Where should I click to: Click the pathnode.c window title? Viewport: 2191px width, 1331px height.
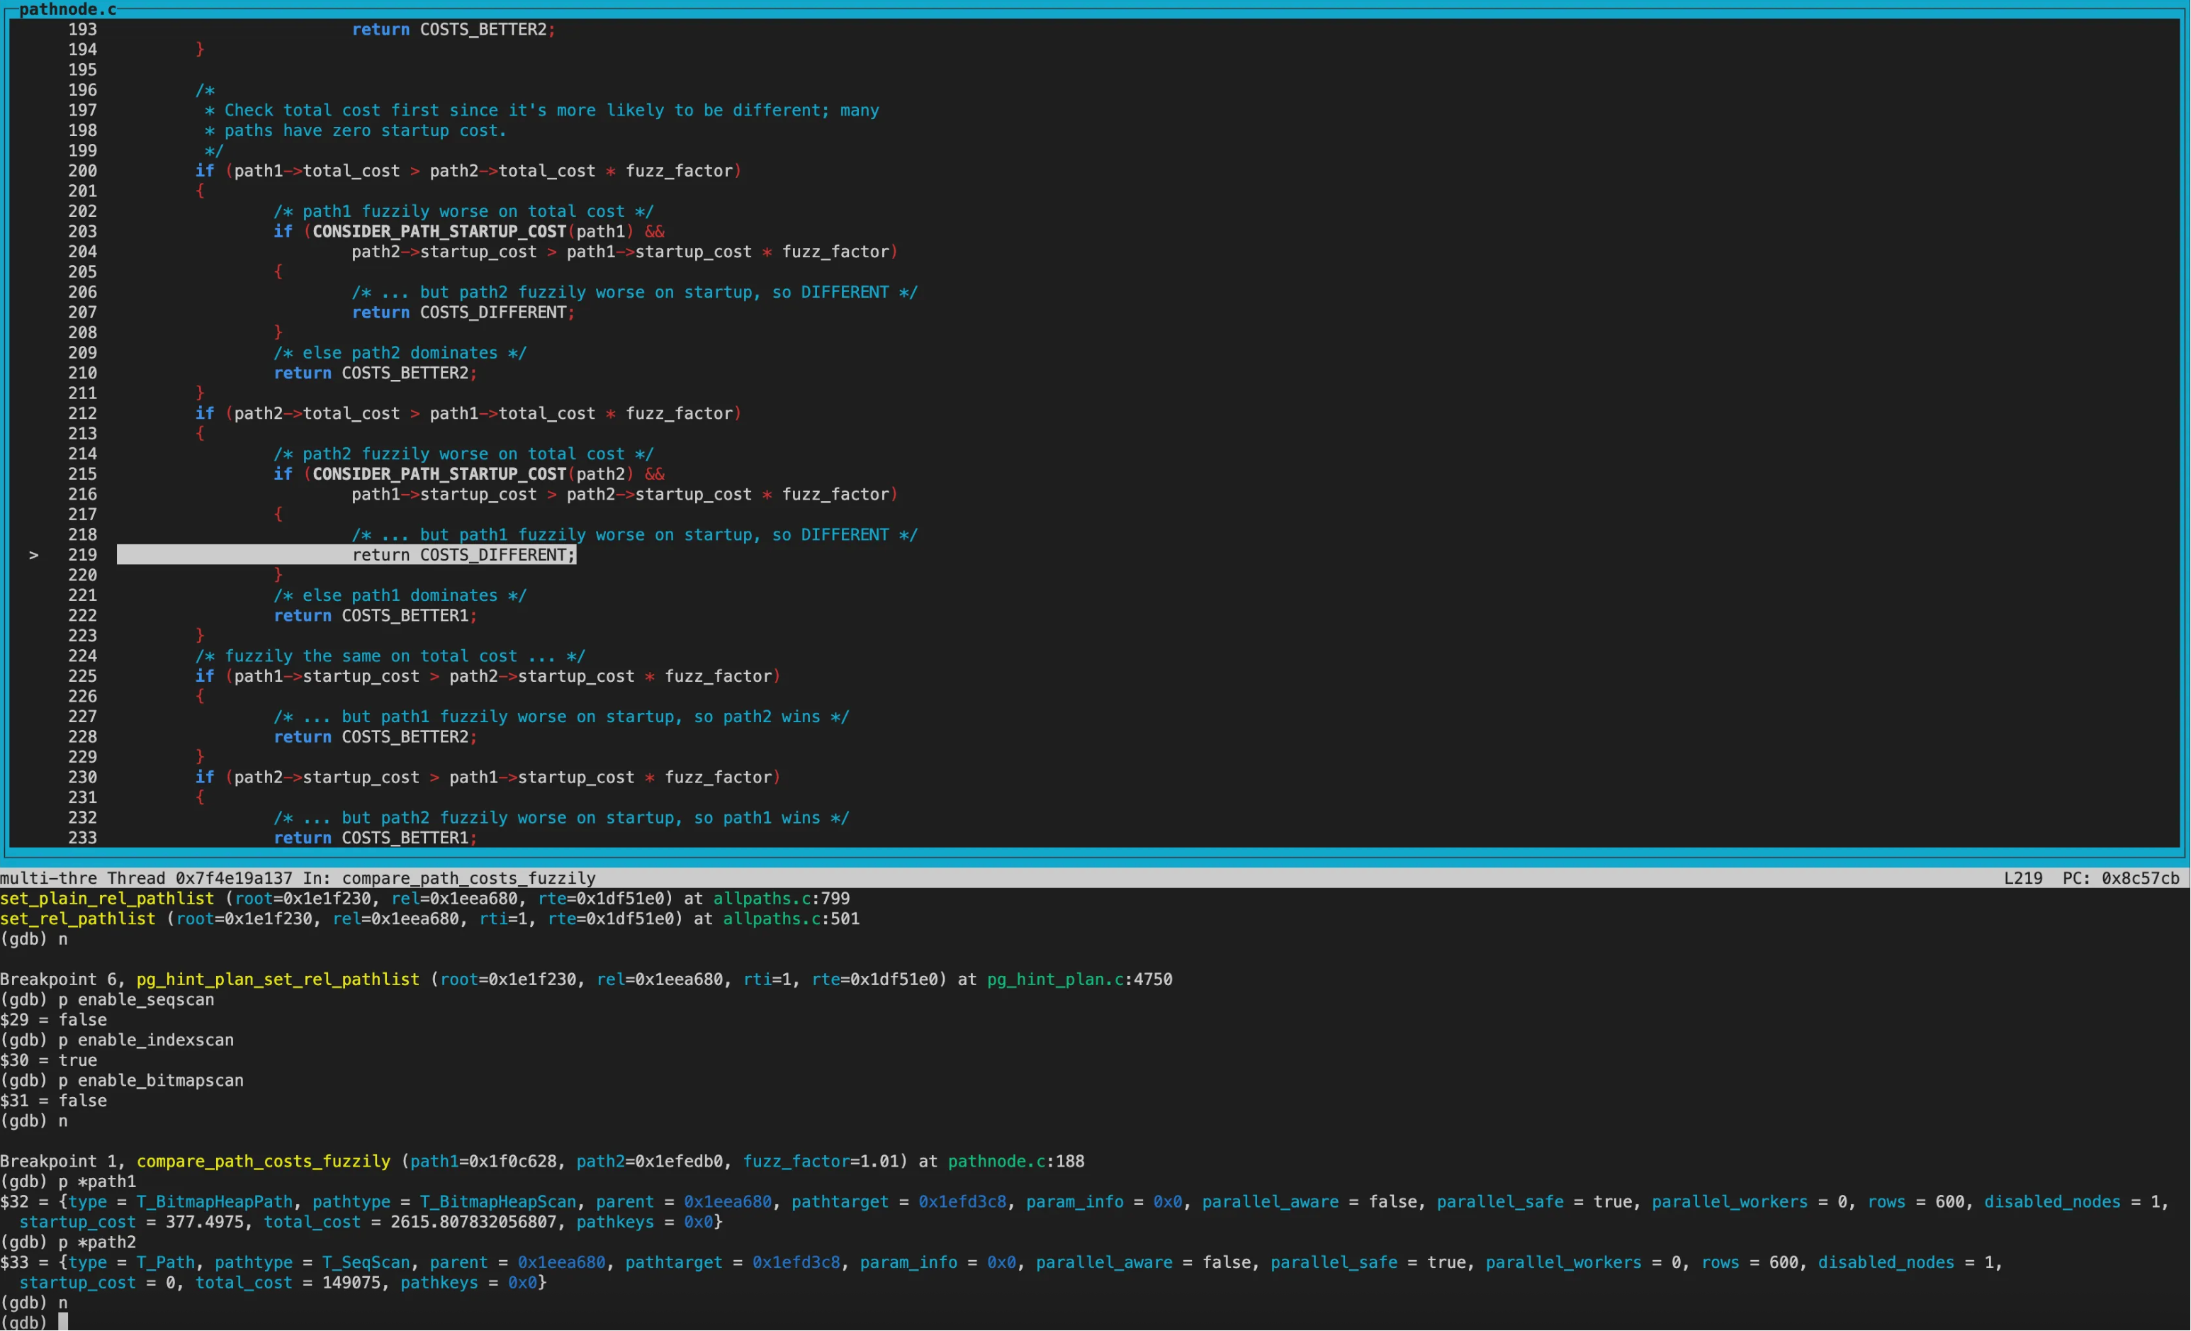67,10
